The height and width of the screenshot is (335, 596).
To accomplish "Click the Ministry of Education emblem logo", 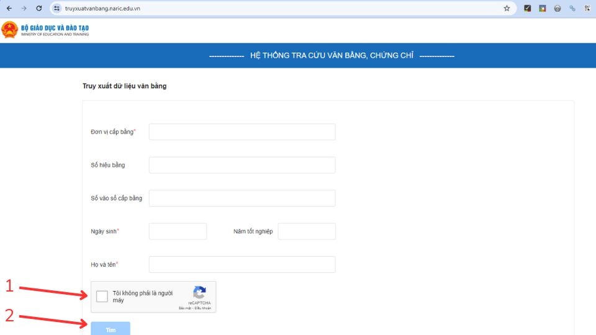I will 9,30.
